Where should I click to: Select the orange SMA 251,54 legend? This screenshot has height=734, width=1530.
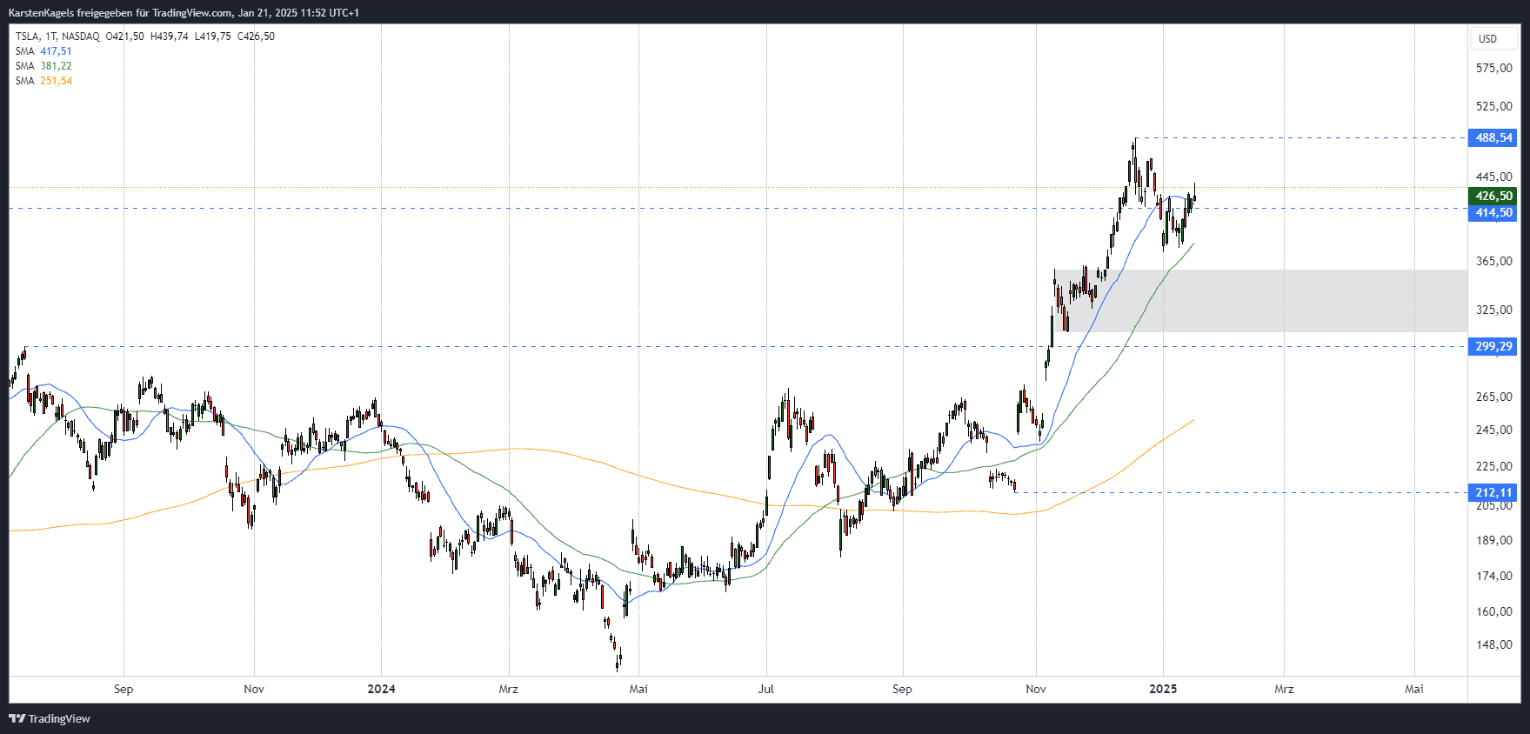(x=43, y=81)
